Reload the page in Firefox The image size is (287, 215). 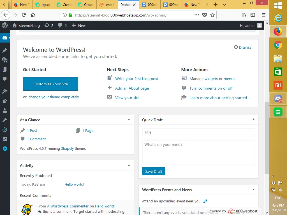[24, 15]
